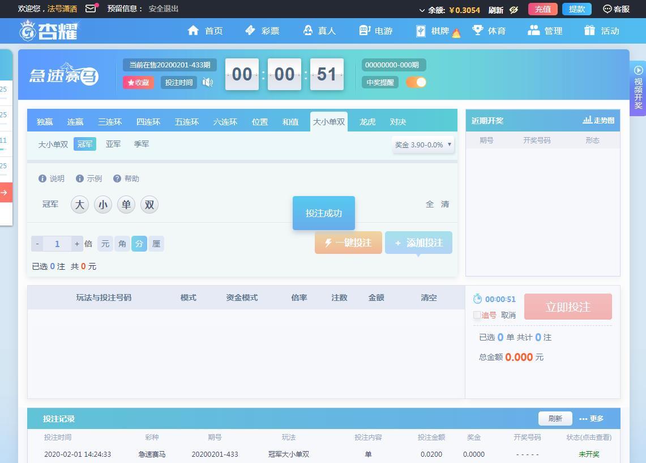
Task: Click the 立即投注 bet now button
Action: (568, 307)
